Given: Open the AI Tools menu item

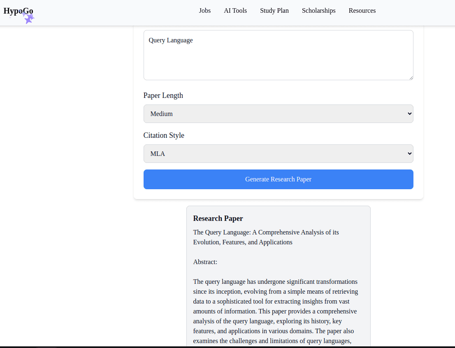Looking at the screenshot, I should click(x=235, y=11).
